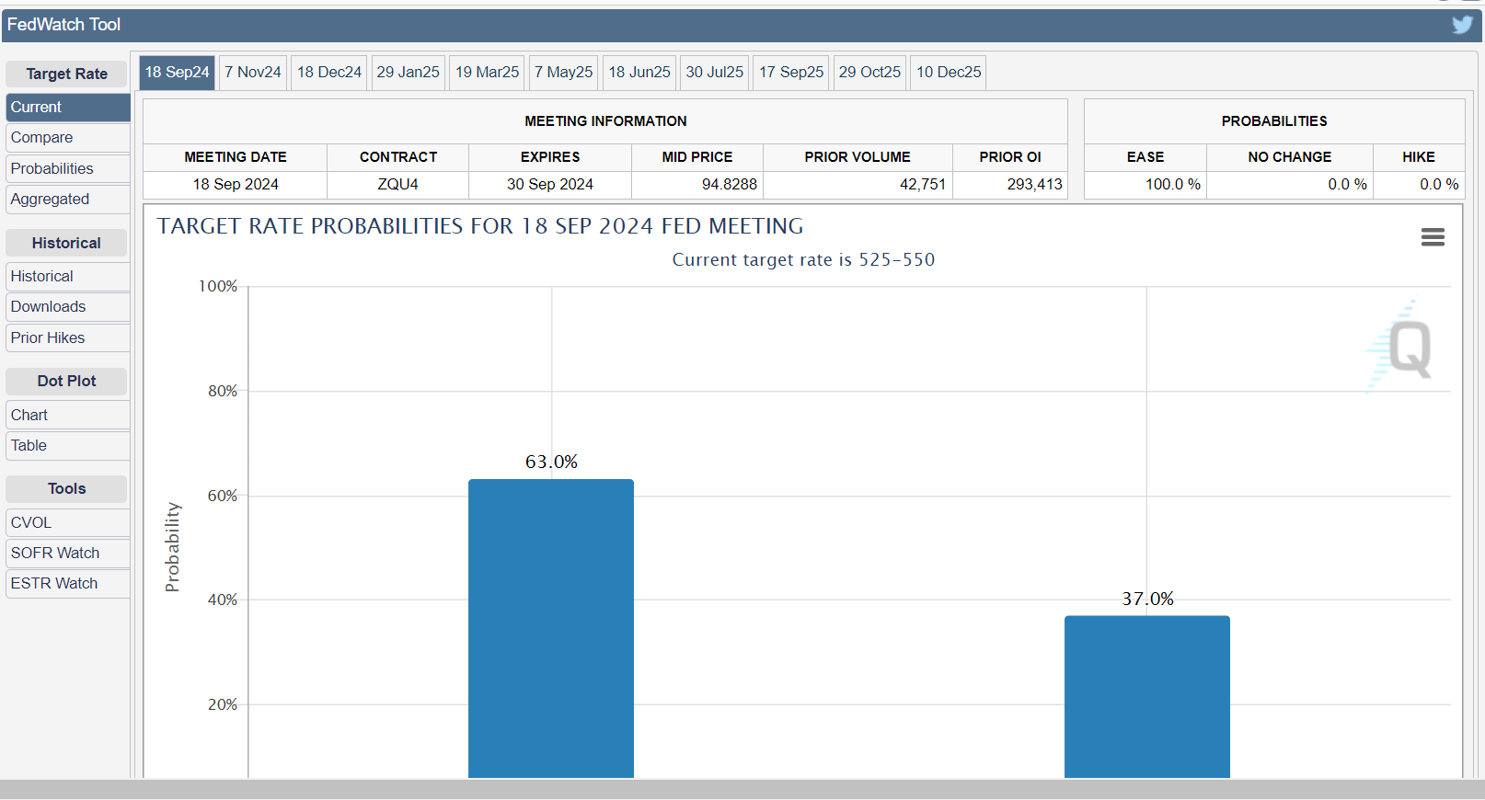Screen dimensions: 1485x800
Task: Click the horizontal scrollbar at the bottom
Action: 742,789
